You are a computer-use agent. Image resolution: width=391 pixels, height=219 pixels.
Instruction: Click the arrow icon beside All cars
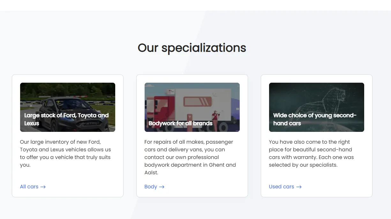(x=43, y=187)
